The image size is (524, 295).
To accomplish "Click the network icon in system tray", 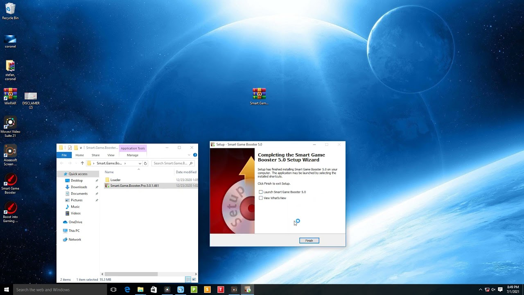I will coord(487,290).
